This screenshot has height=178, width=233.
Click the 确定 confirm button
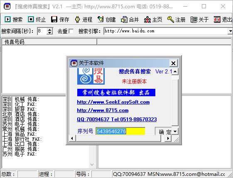click(x=164, y=132)
